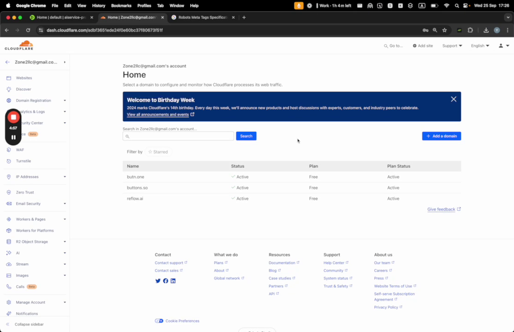
Task: Expand Manage Account submenu
Action: click(x=65, y=302)
